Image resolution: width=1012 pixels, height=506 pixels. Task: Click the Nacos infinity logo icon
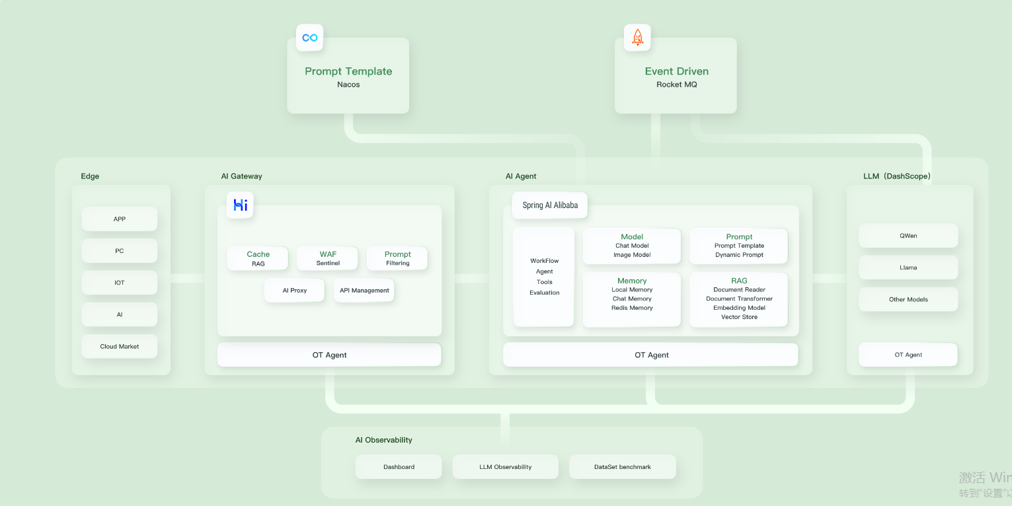[x=309, y=38]
